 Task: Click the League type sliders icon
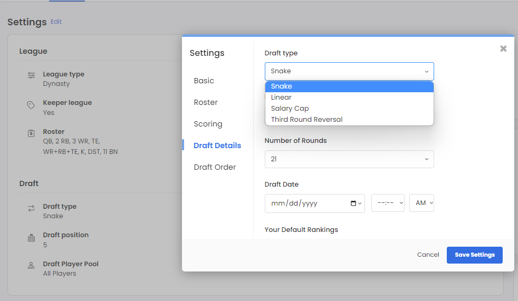point(31,75)
